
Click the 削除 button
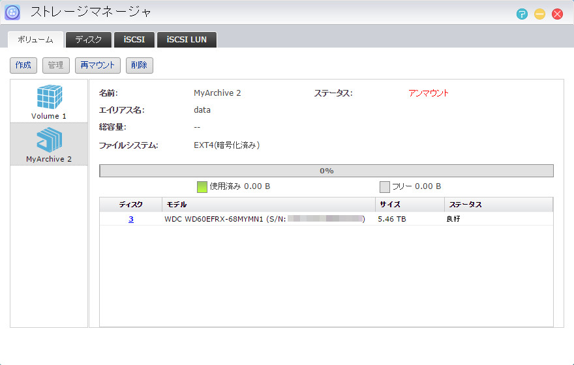coord(140,65)
